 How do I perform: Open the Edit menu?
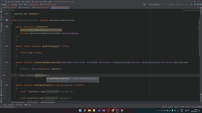(9, 2)
